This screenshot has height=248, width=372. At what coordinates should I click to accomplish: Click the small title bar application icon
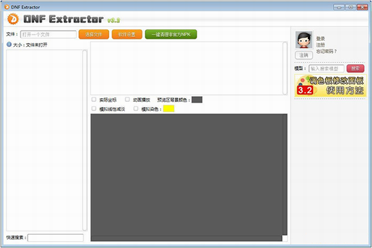[7, 7]
